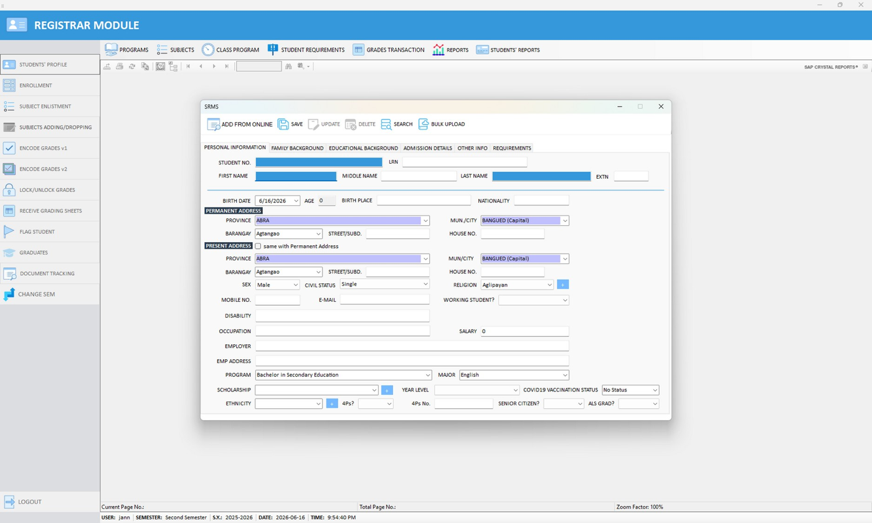Screen dimensions: 872x523
Task: Open the Program dropdown
Action: tap(427, 375)
